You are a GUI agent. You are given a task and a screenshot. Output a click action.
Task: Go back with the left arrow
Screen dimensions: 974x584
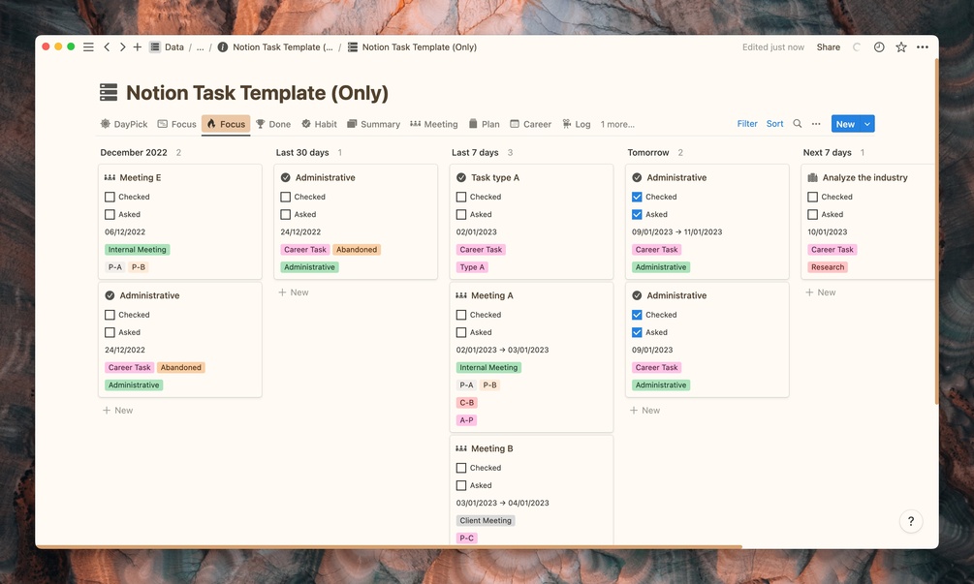(x=107, y=47)
